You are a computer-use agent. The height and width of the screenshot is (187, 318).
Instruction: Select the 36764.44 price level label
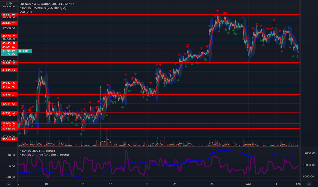pyautogui.click(x=9, y=139)
